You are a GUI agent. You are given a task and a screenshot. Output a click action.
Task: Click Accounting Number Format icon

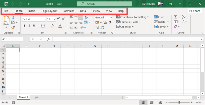(x=97, y=22)
